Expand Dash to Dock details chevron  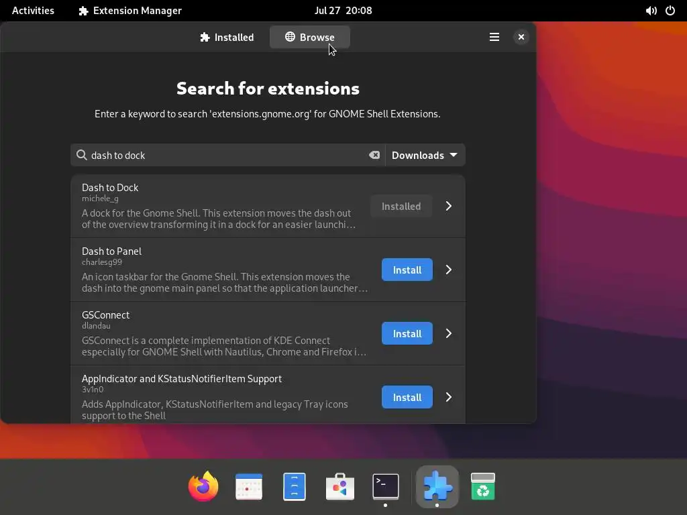click(x=449, y=207)
